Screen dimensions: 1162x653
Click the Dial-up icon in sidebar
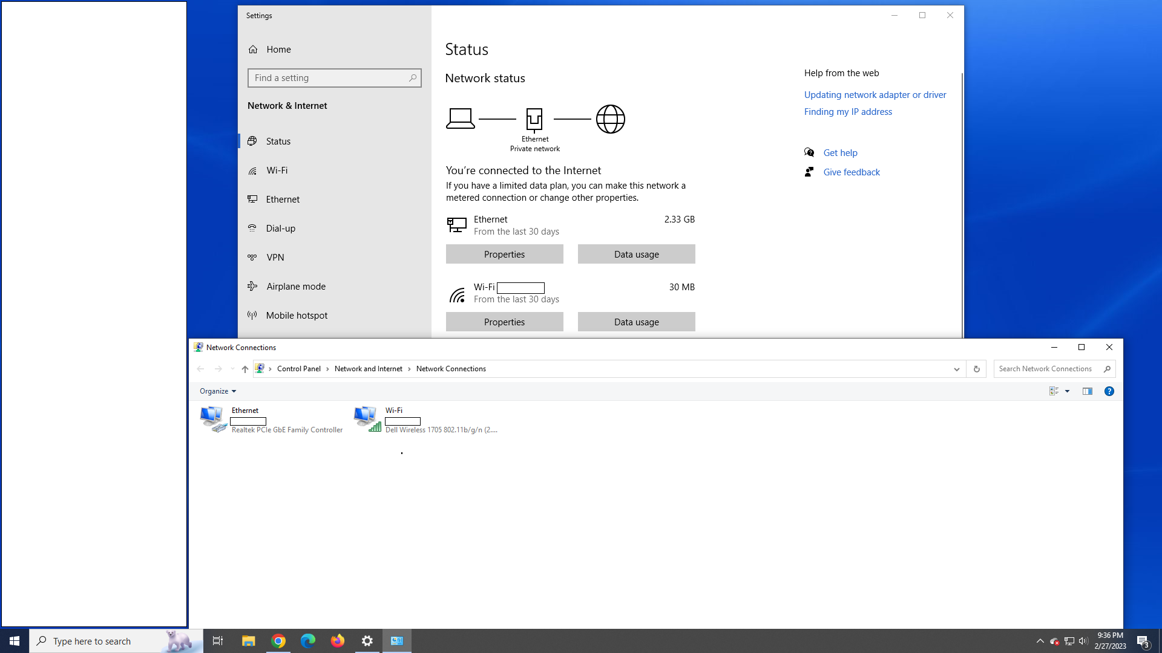[252, 228]
